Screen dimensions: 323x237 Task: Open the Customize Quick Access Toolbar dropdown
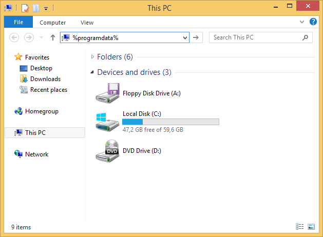tap(46, 9)
